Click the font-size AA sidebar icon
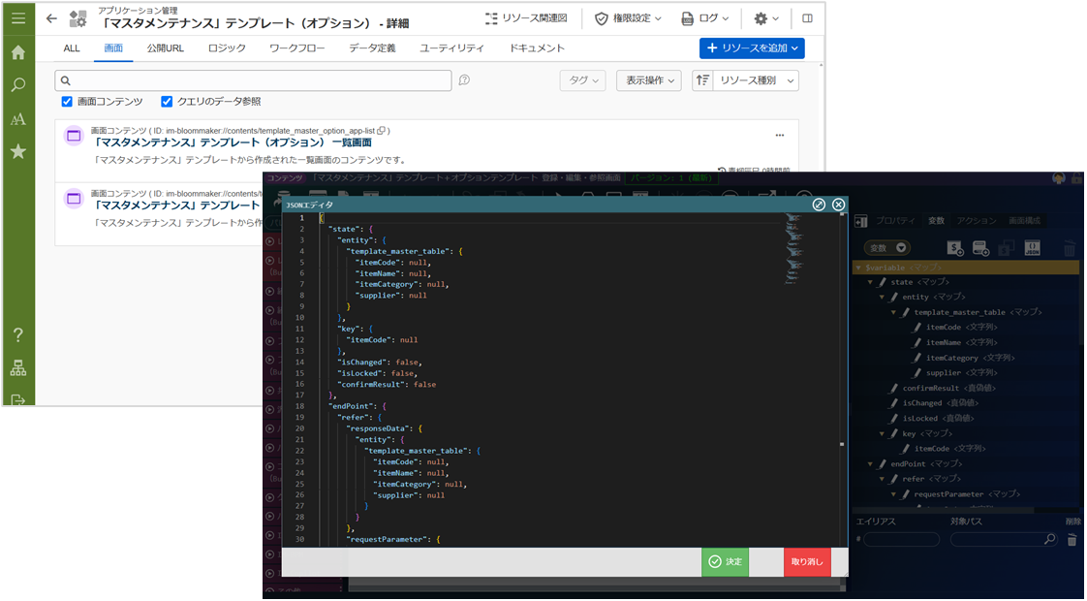The width and height of the screenshot is (1087, 601). [x=18, y=118]
